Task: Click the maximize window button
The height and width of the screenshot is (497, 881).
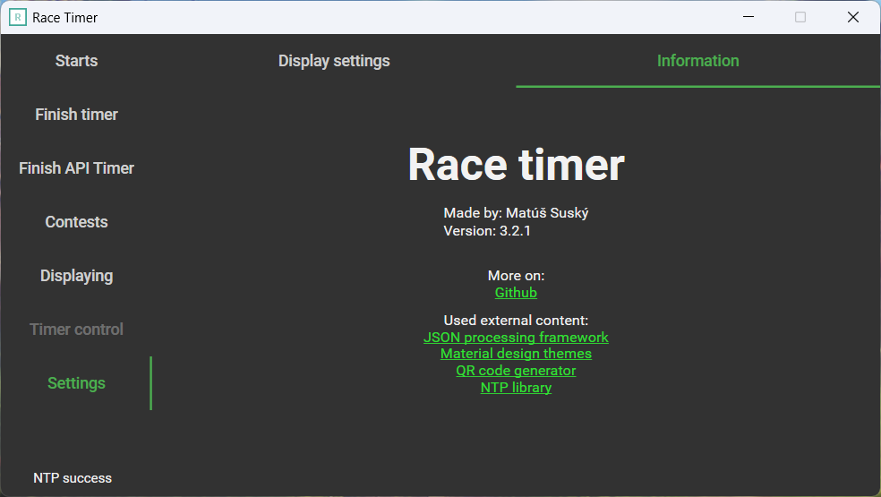Action: point(800,17)
